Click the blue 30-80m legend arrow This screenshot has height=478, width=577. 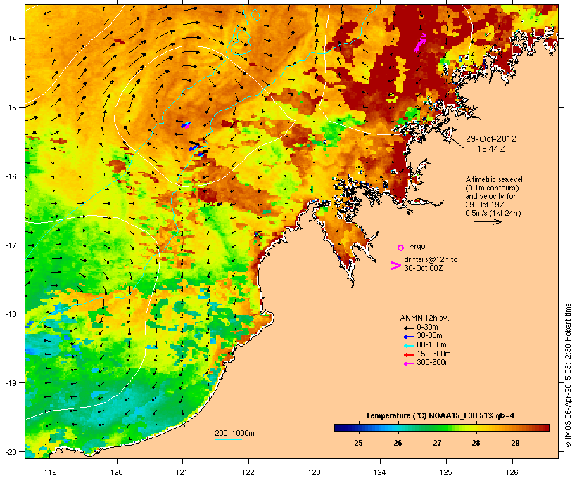[408, 337]
